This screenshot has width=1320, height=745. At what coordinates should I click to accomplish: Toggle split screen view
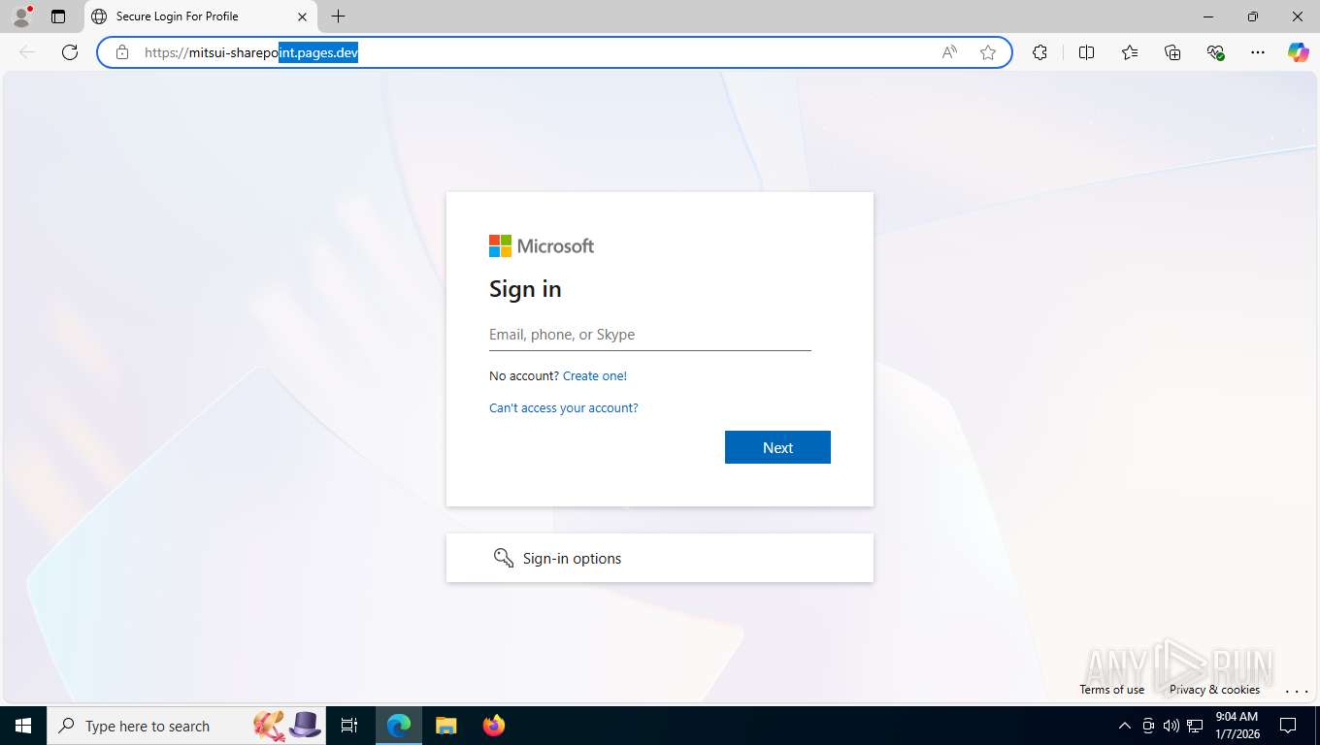[1086, 52]
